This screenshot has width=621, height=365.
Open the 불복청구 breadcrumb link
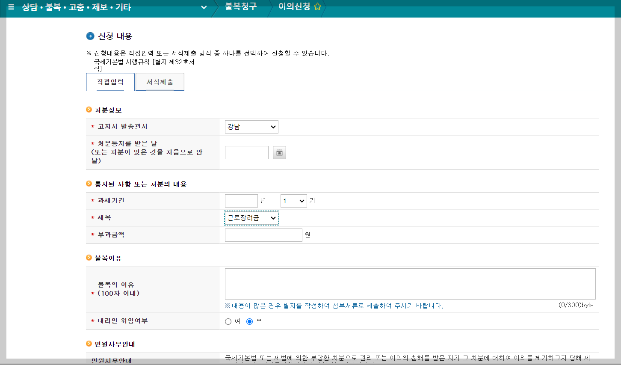tap(240, 7)
